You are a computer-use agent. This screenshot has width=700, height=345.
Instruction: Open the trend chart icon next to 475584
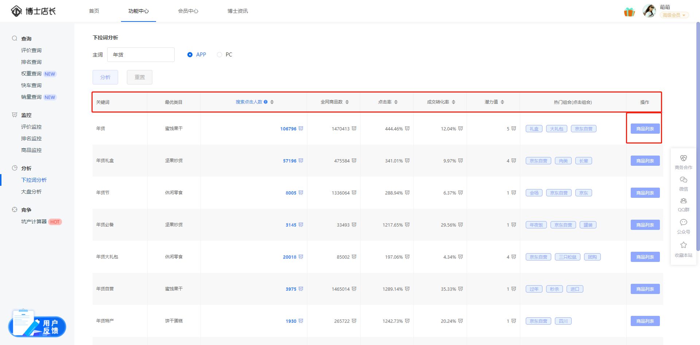[x=354, y=161]
